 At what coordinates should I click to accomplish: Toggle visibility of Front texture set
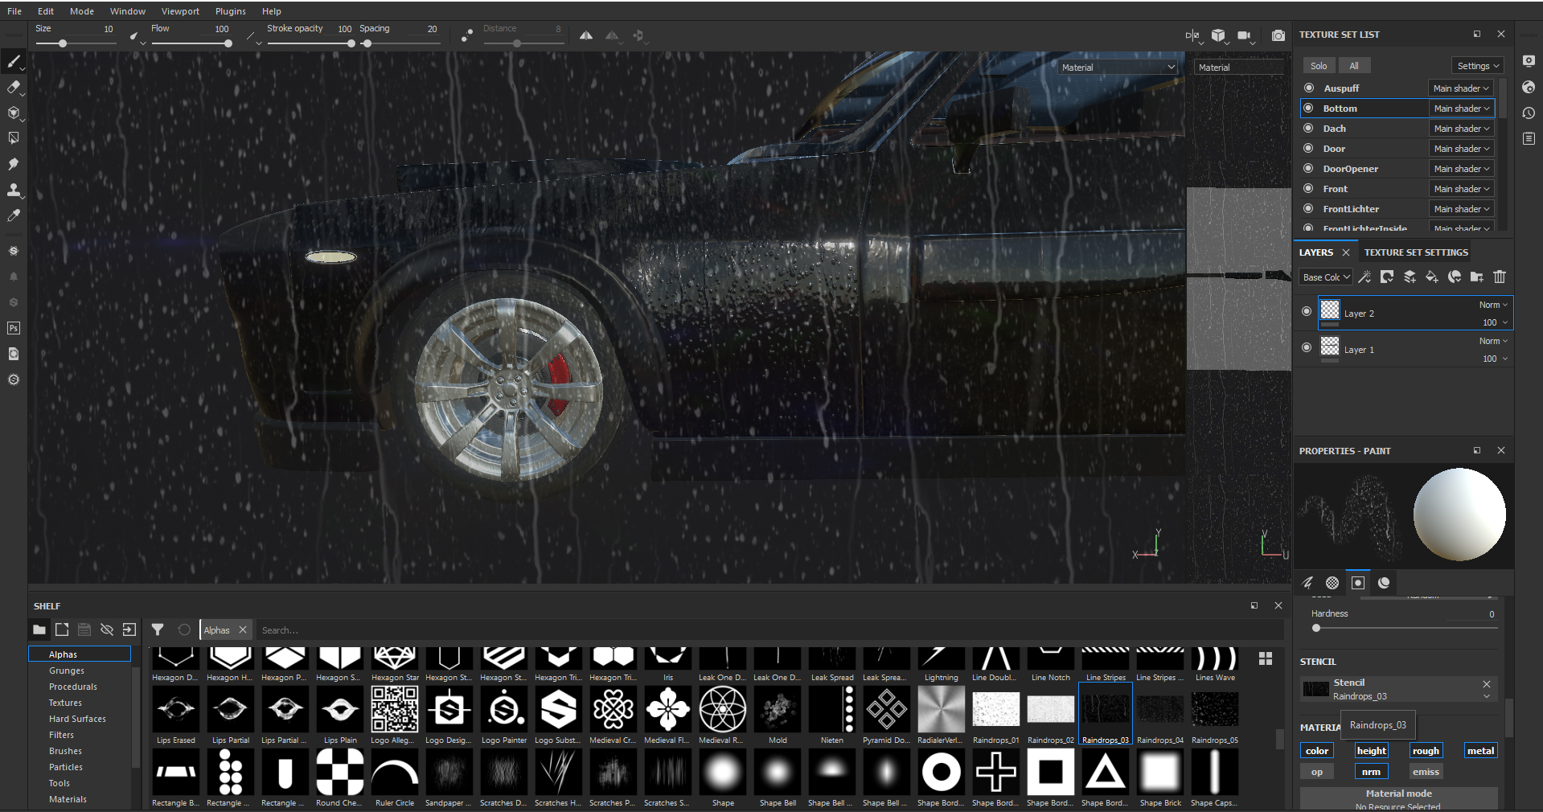pyautogui.click(x=1308, y=189)
